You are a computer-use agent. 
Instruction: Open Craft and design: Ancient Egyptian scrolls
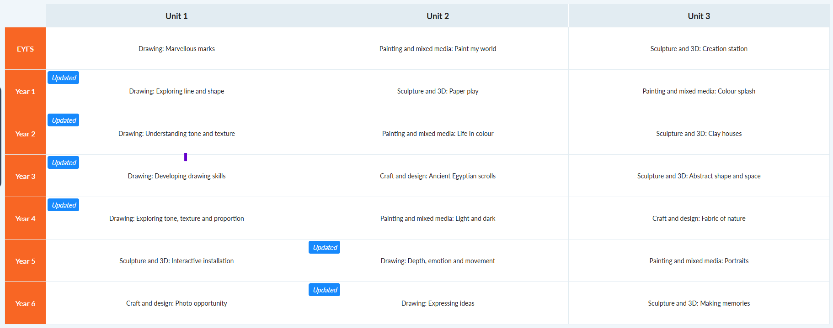pos(438,176)
